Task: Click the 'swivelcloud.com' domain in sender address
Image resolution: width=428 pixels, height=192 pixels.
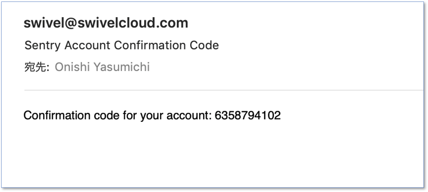Action: click(x=133, y=23)
